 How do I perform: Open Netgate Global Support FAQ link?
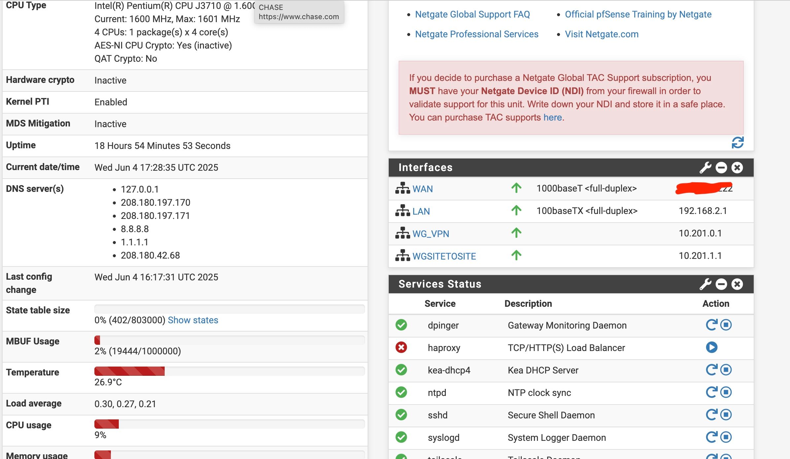click(x=472, y=14)
